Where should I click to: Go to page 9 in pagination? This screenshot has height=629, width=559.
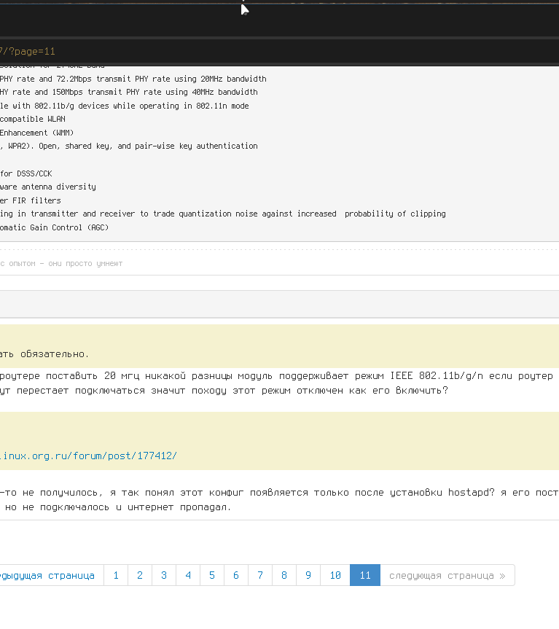[x=308, y=575]
